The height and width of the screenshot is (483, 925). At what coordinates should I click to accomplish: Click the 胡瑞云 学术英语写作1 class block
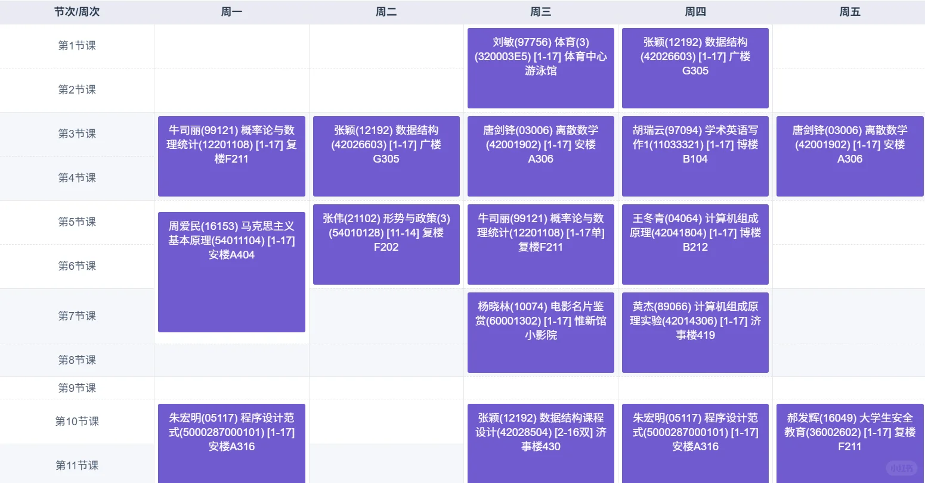click(x=695, y=155)
